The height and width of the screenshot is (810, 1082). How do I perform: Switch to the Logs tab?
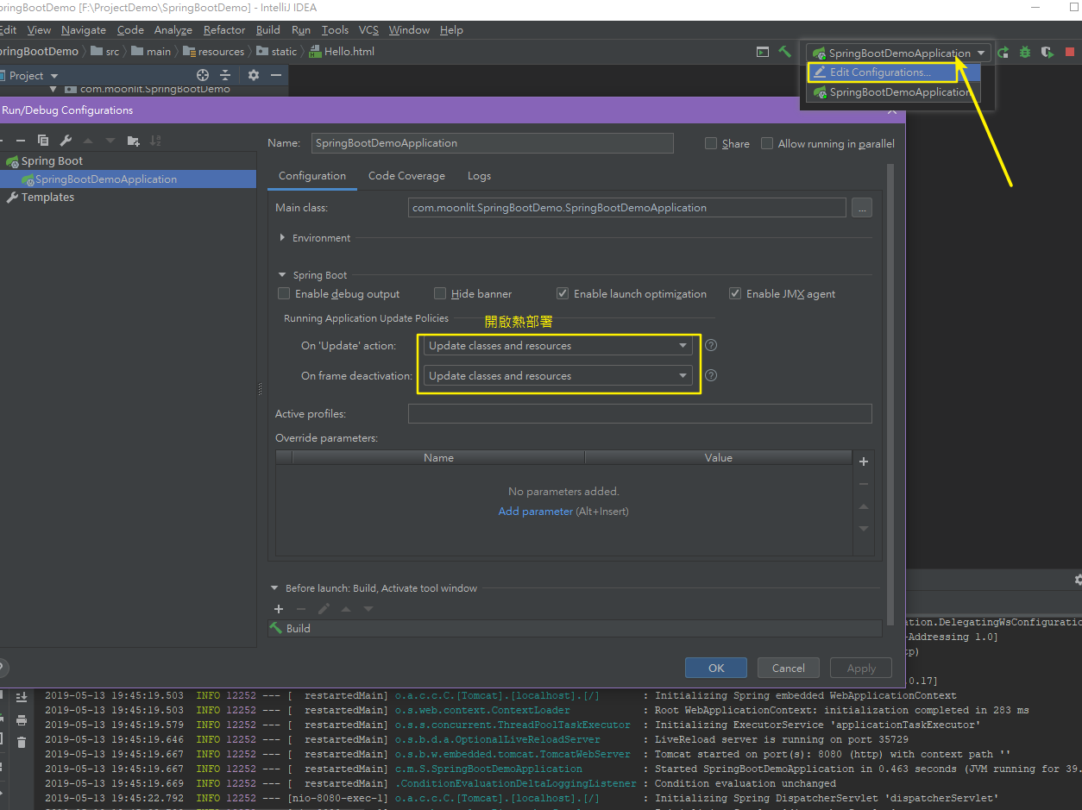[x=479, y=176]
